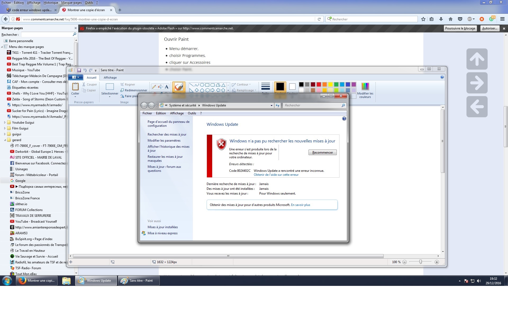
Task: Open the Paint file menu button
Action: 76,77
